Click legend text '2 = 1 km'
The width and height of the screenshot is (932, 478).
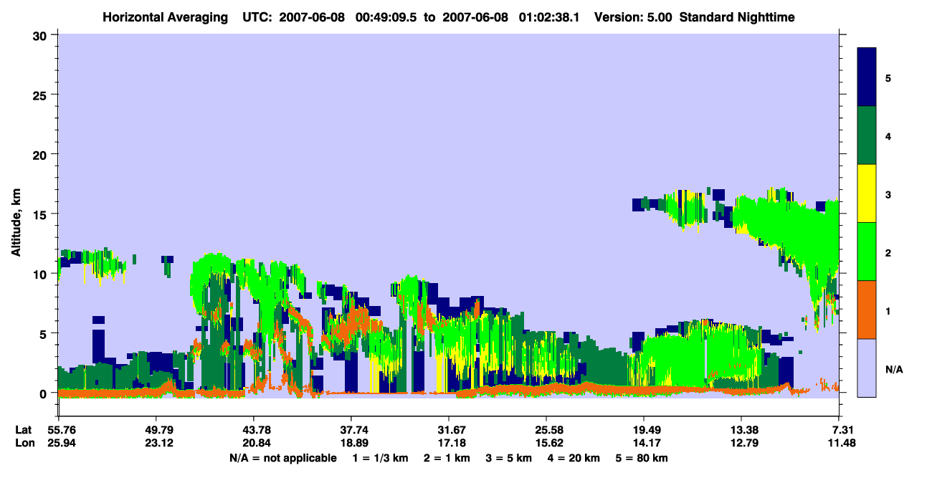click(x=446, y=458)
